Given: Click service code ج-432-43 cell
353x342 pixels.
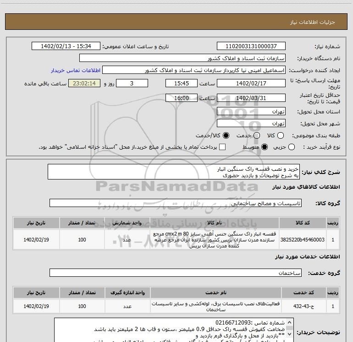Looking at the screenshot, I should pos(303,306).
